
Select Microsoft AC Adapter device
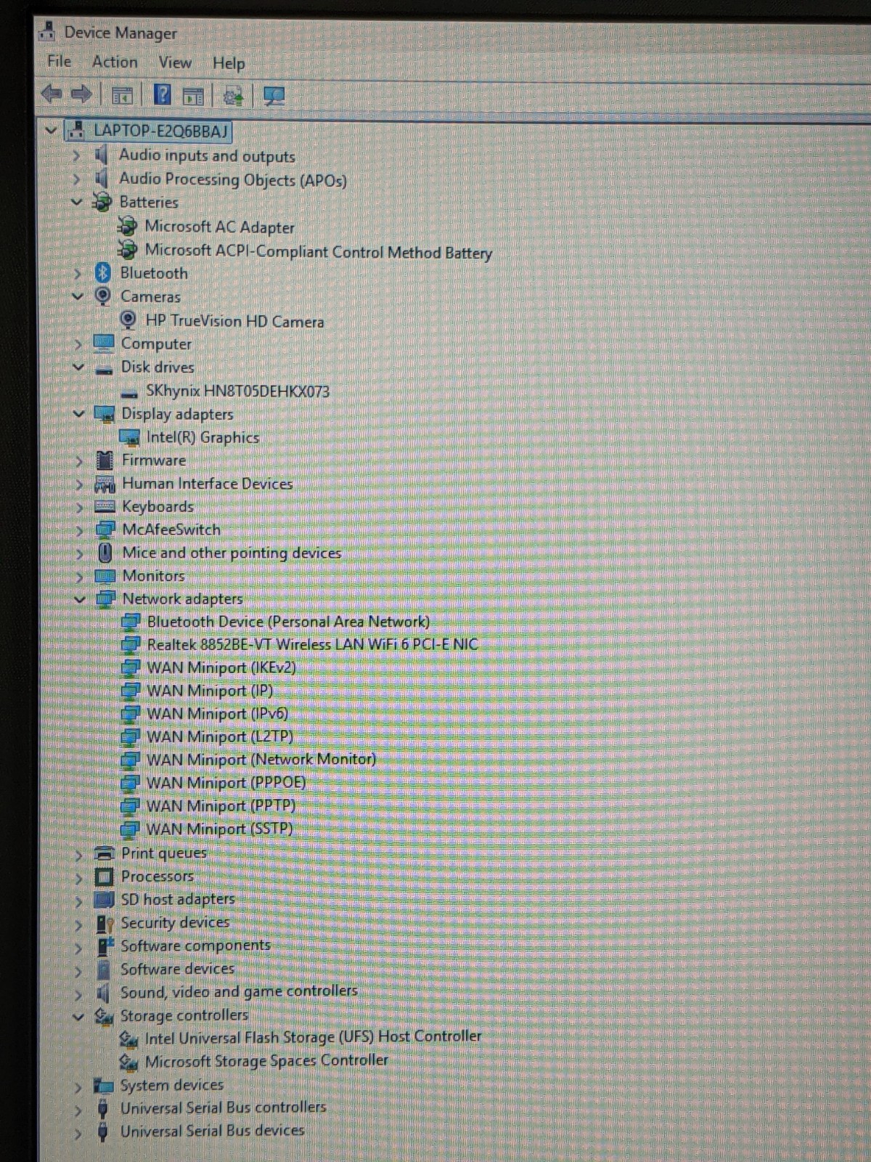[219, 227]
